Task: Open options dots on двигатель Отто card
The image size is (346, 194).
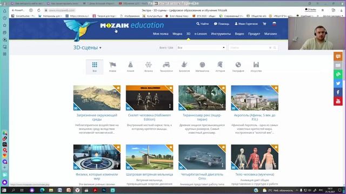Action: [x=222, y=165]
